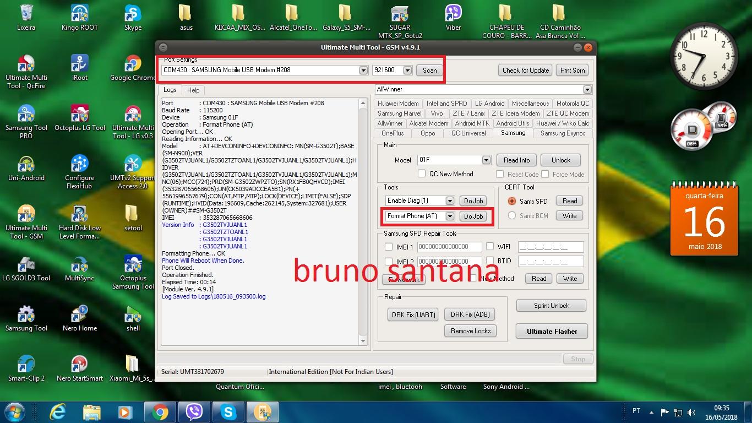Click the Unlock button in the Main group
This screenshot has height=423, width=752.
point(561,160)
